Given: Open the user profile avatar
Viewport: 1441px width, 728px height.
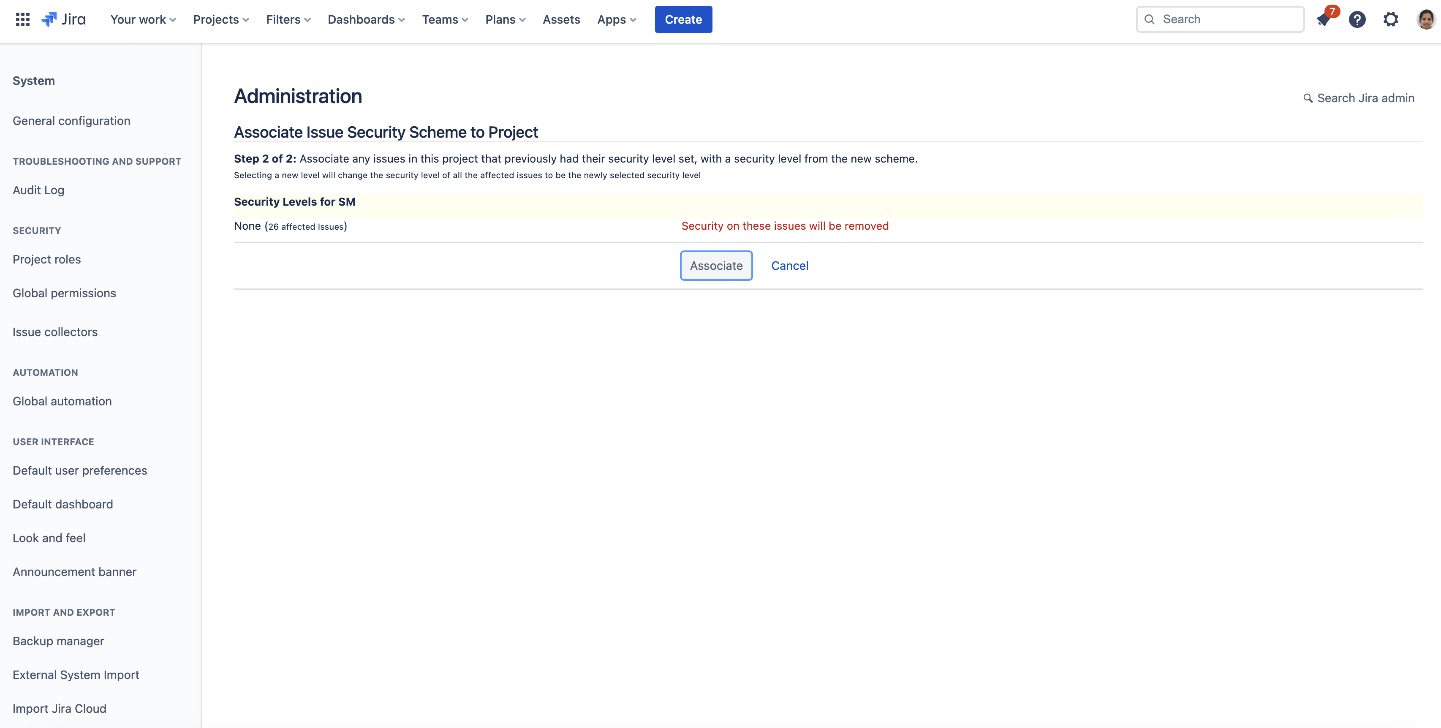Looking at the screenshot, I should coord(1426,19).
